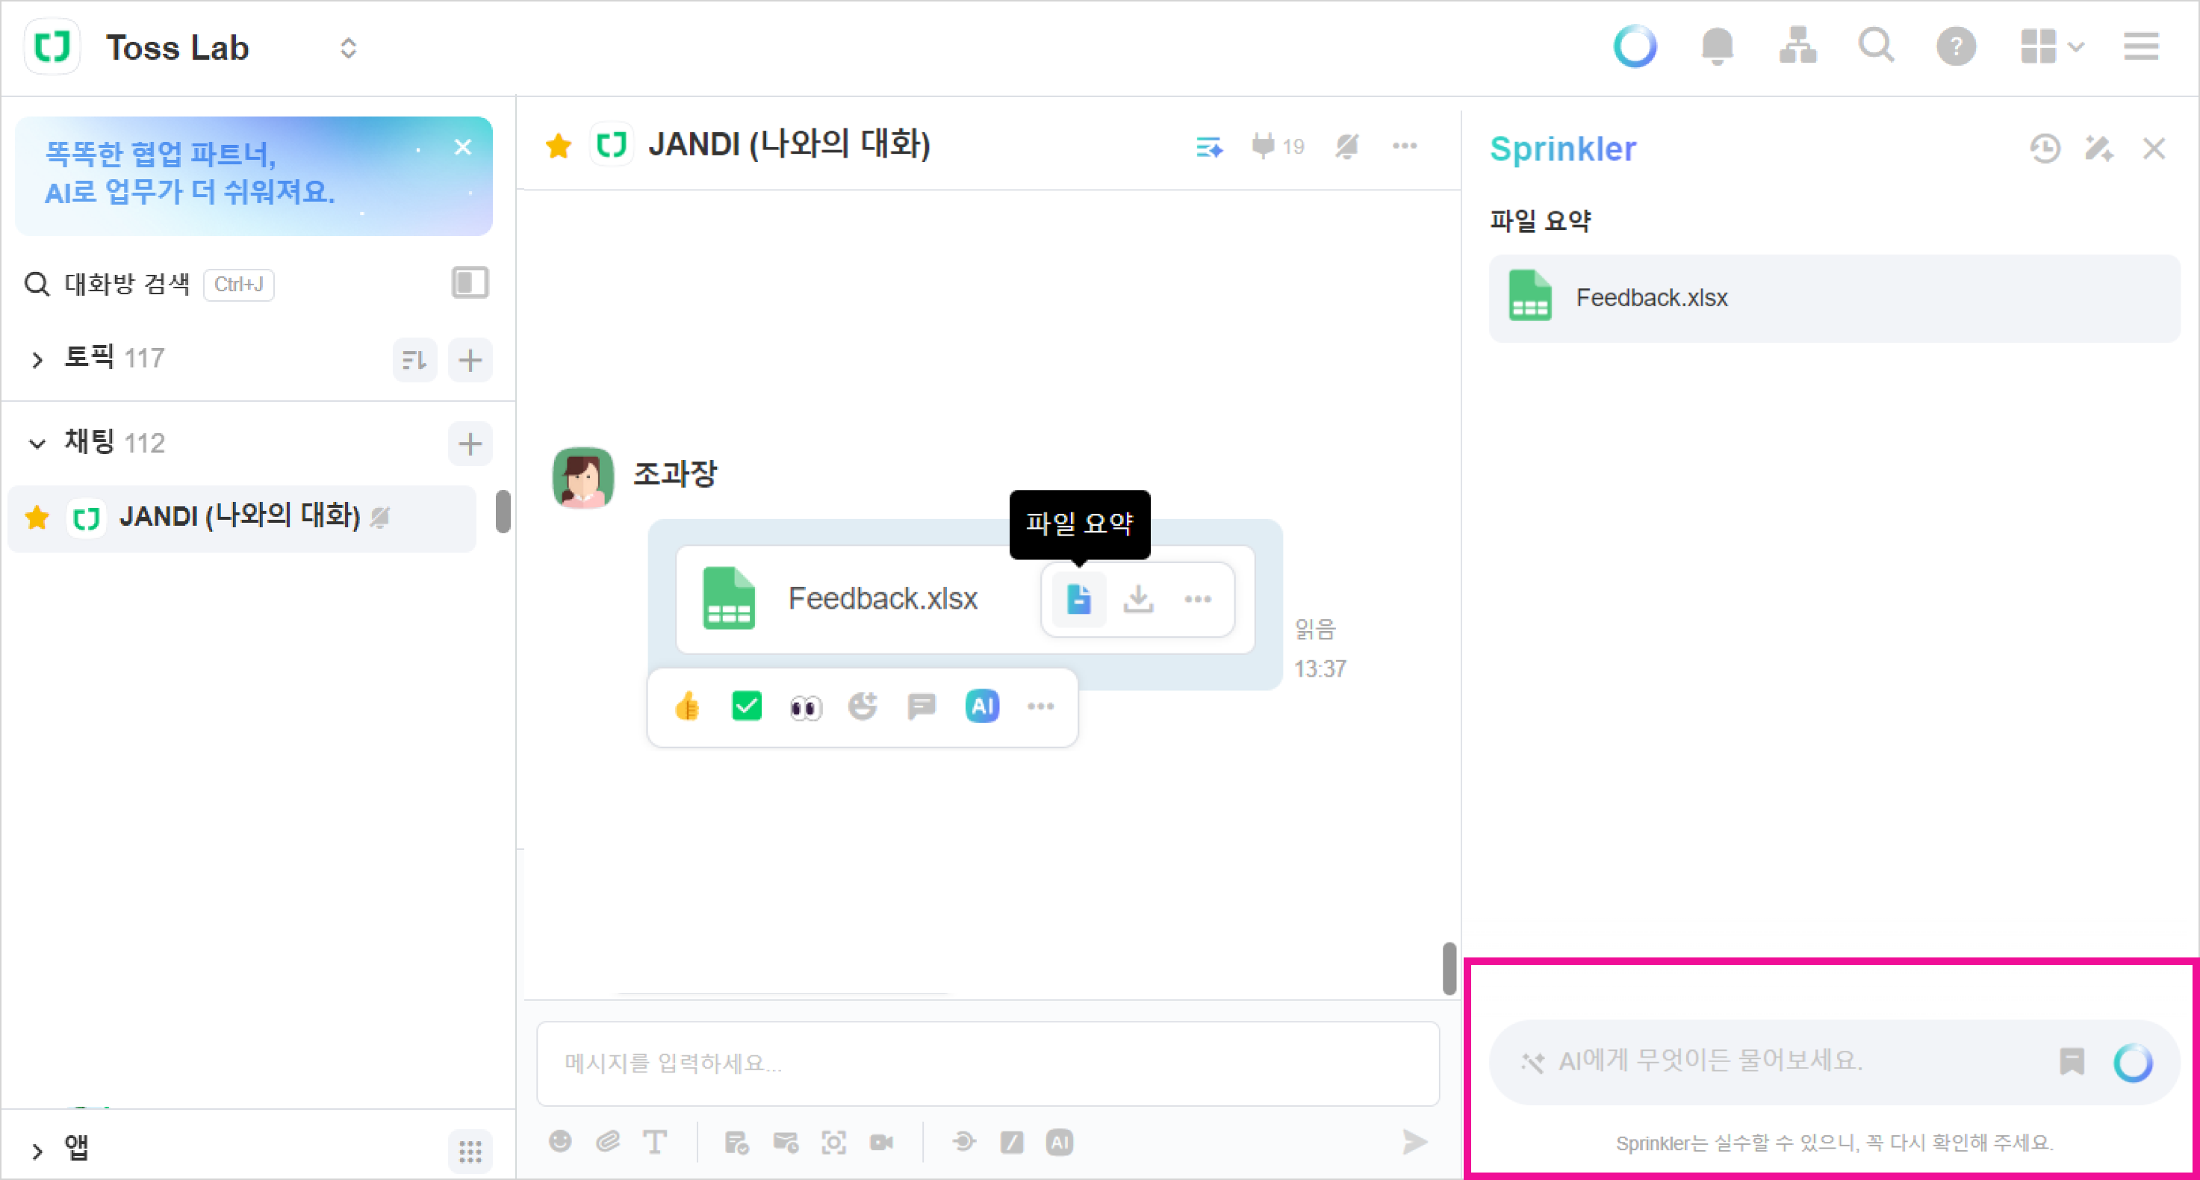
Task: Download the Feedback.xlsx attachment
Action: (x=1137, y=600)
